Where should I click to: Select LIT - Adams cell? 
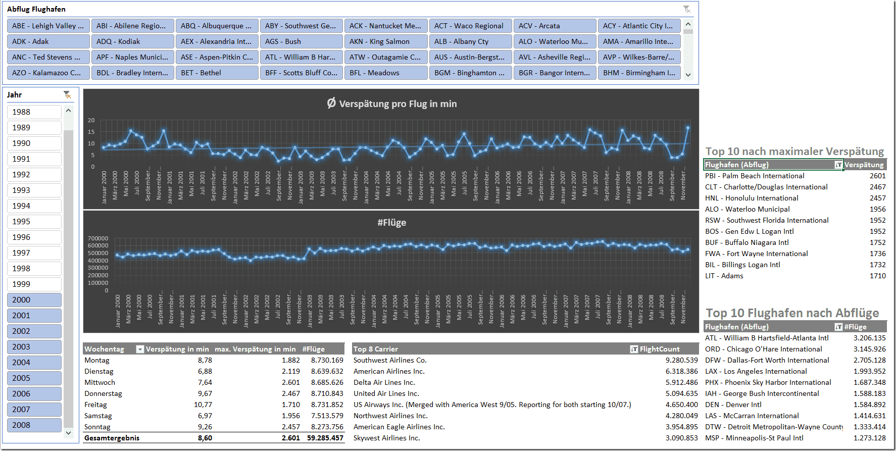point(724,276)
